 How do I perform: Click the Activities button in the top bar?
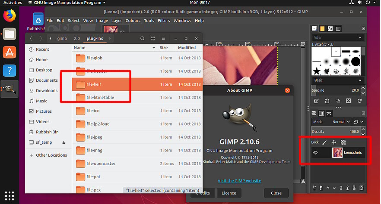pos(13,3)
